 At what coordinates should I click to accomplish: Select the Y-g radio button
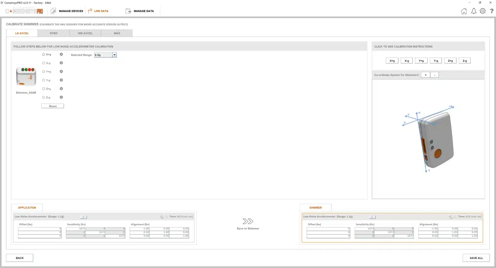tap(43, 80)
